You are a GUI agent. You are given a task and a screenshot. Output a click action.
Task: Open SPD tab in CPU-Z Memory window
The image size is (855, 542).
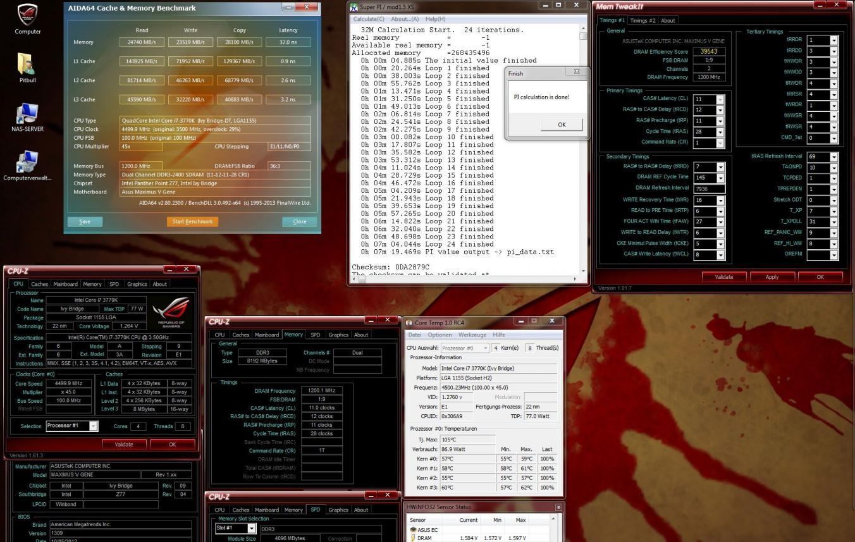(315, 335)
